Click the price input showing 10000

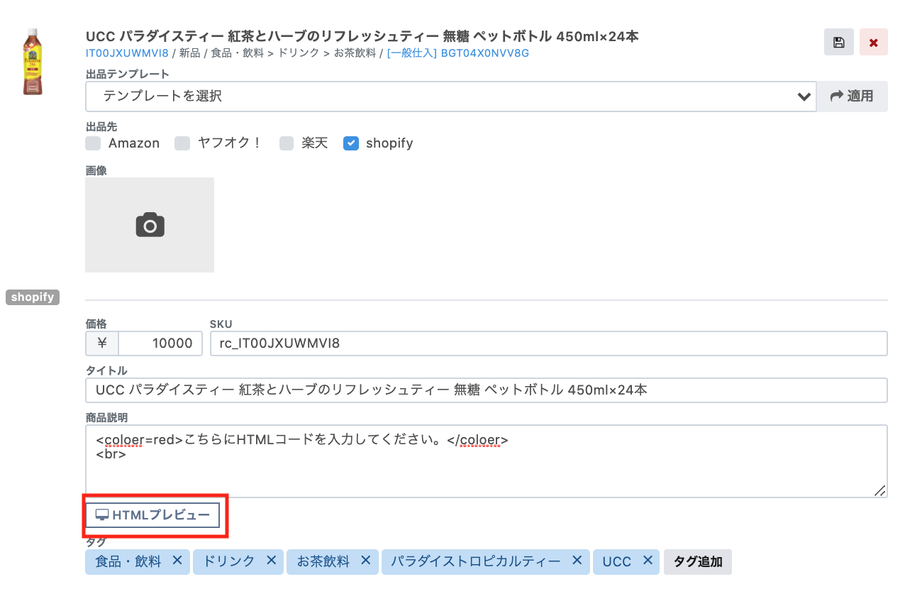pos(160,343)
